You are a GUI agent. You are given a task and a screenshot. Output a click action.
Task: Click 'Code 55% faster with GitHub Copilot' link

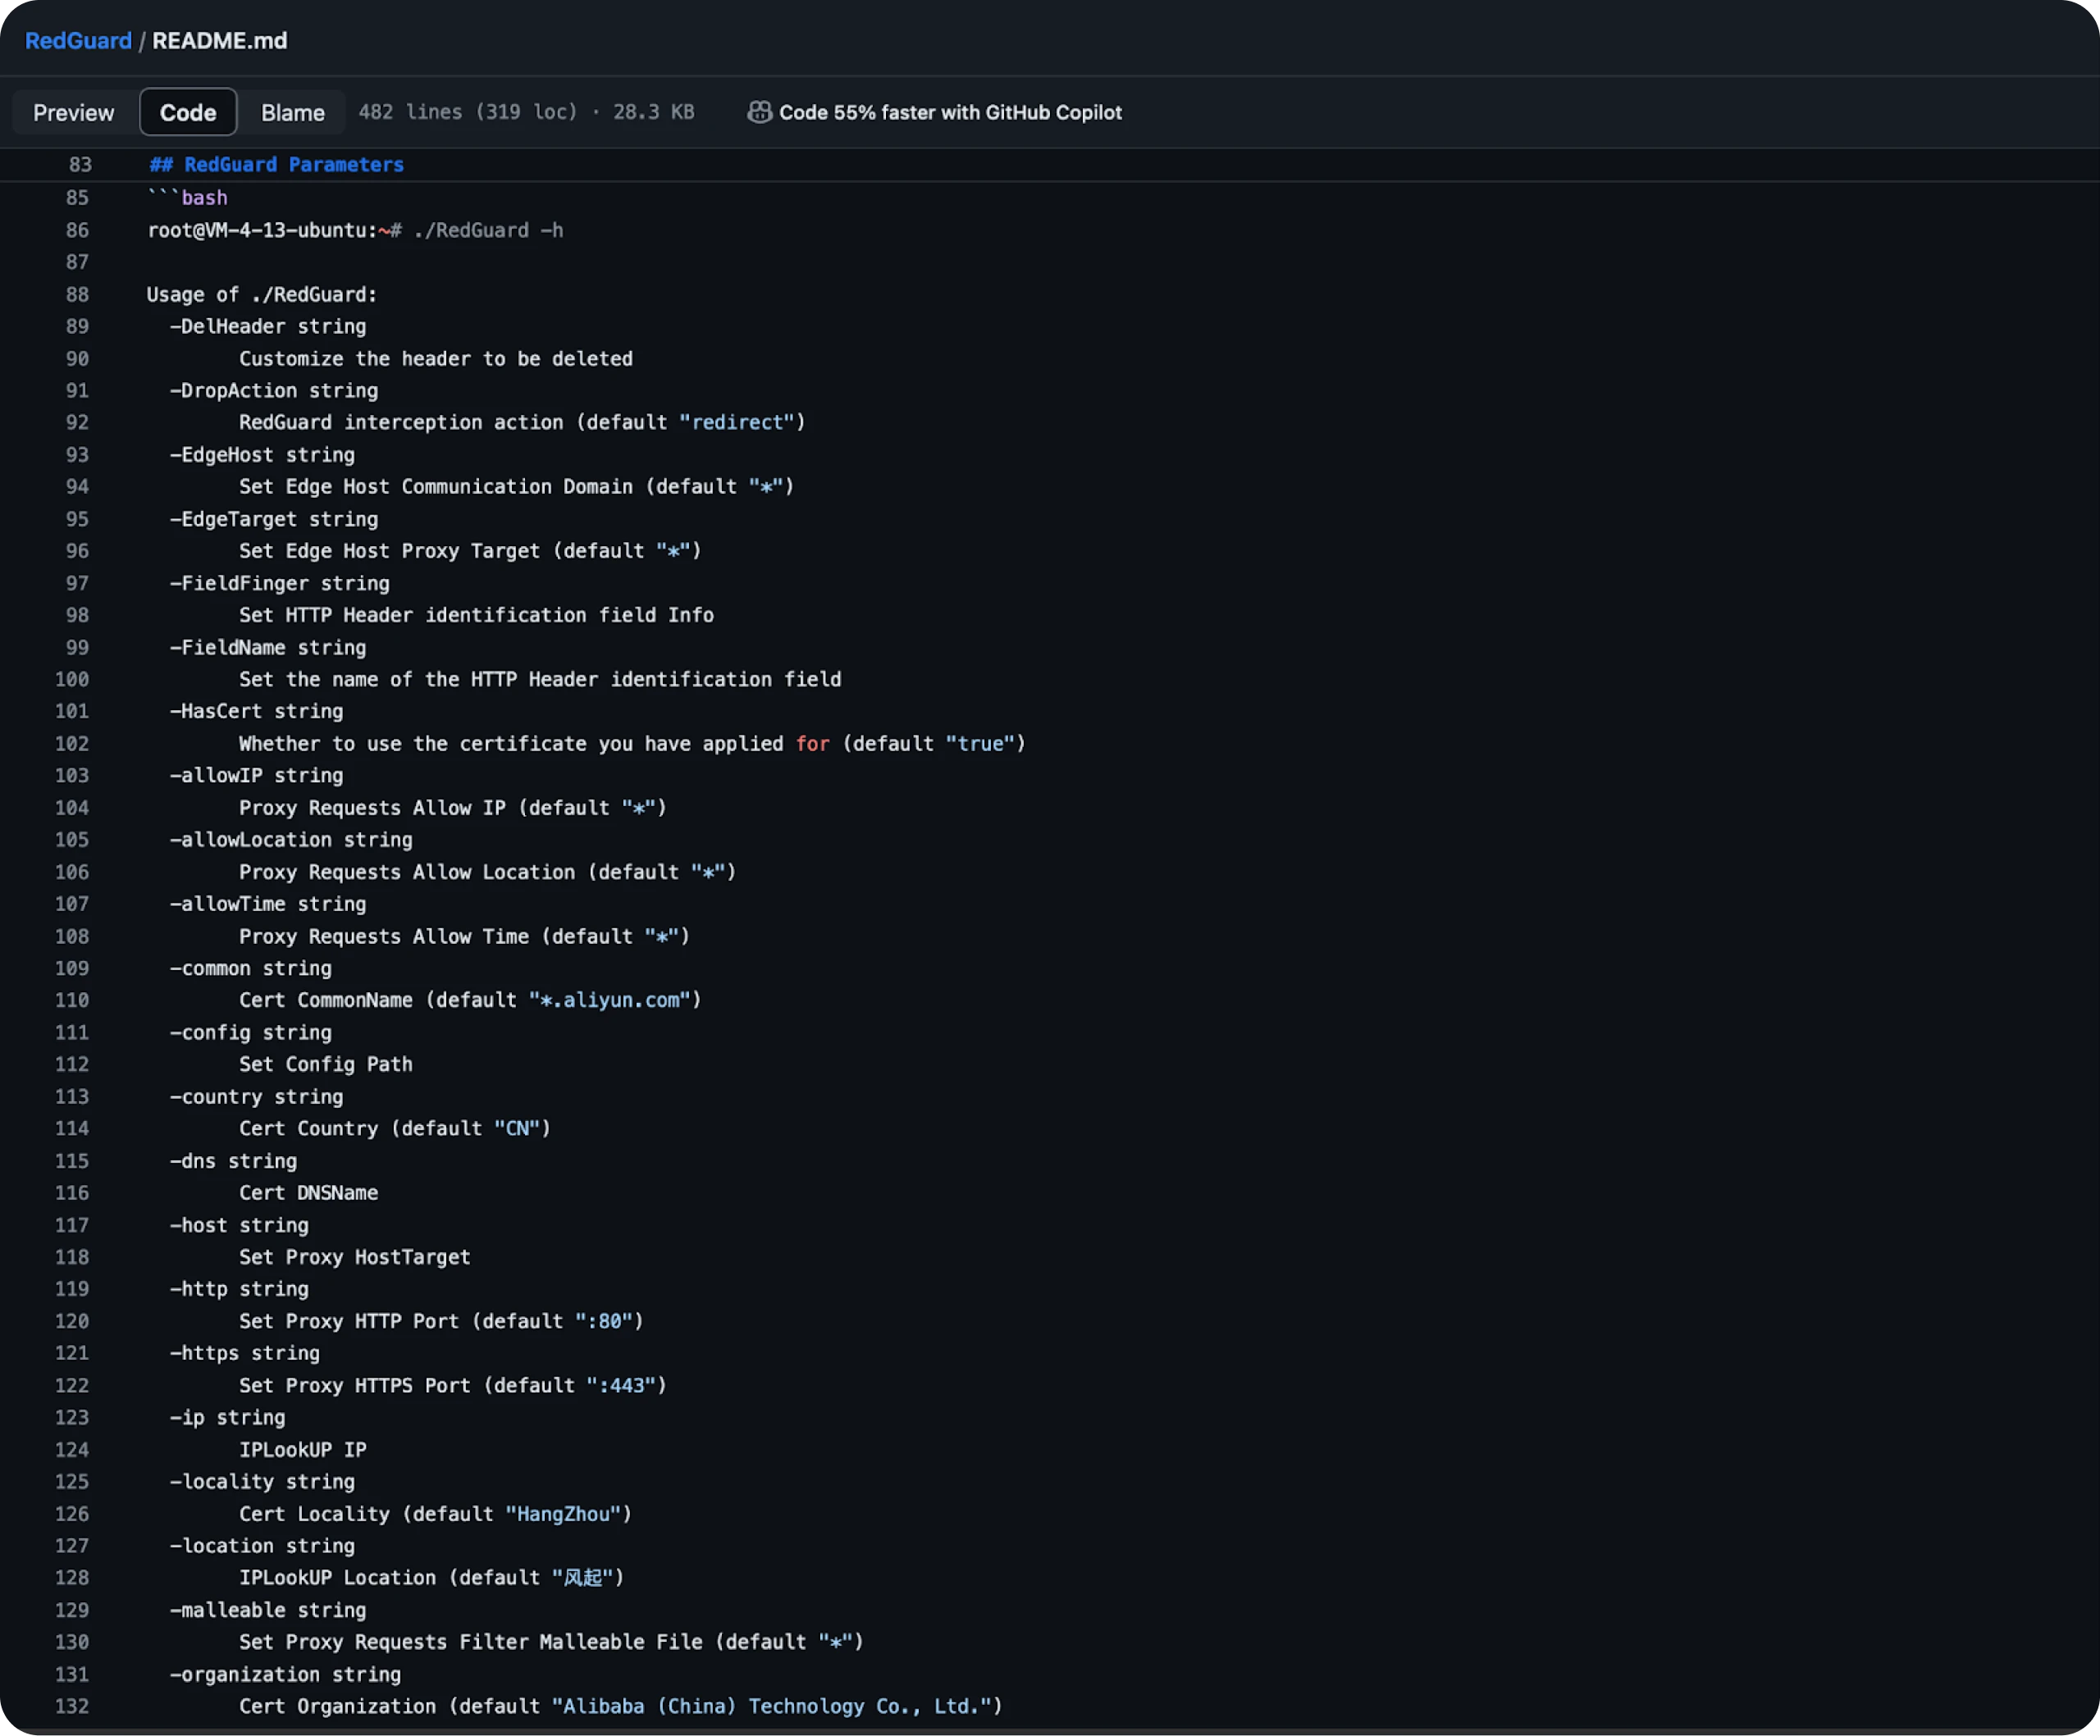[950, 112]
